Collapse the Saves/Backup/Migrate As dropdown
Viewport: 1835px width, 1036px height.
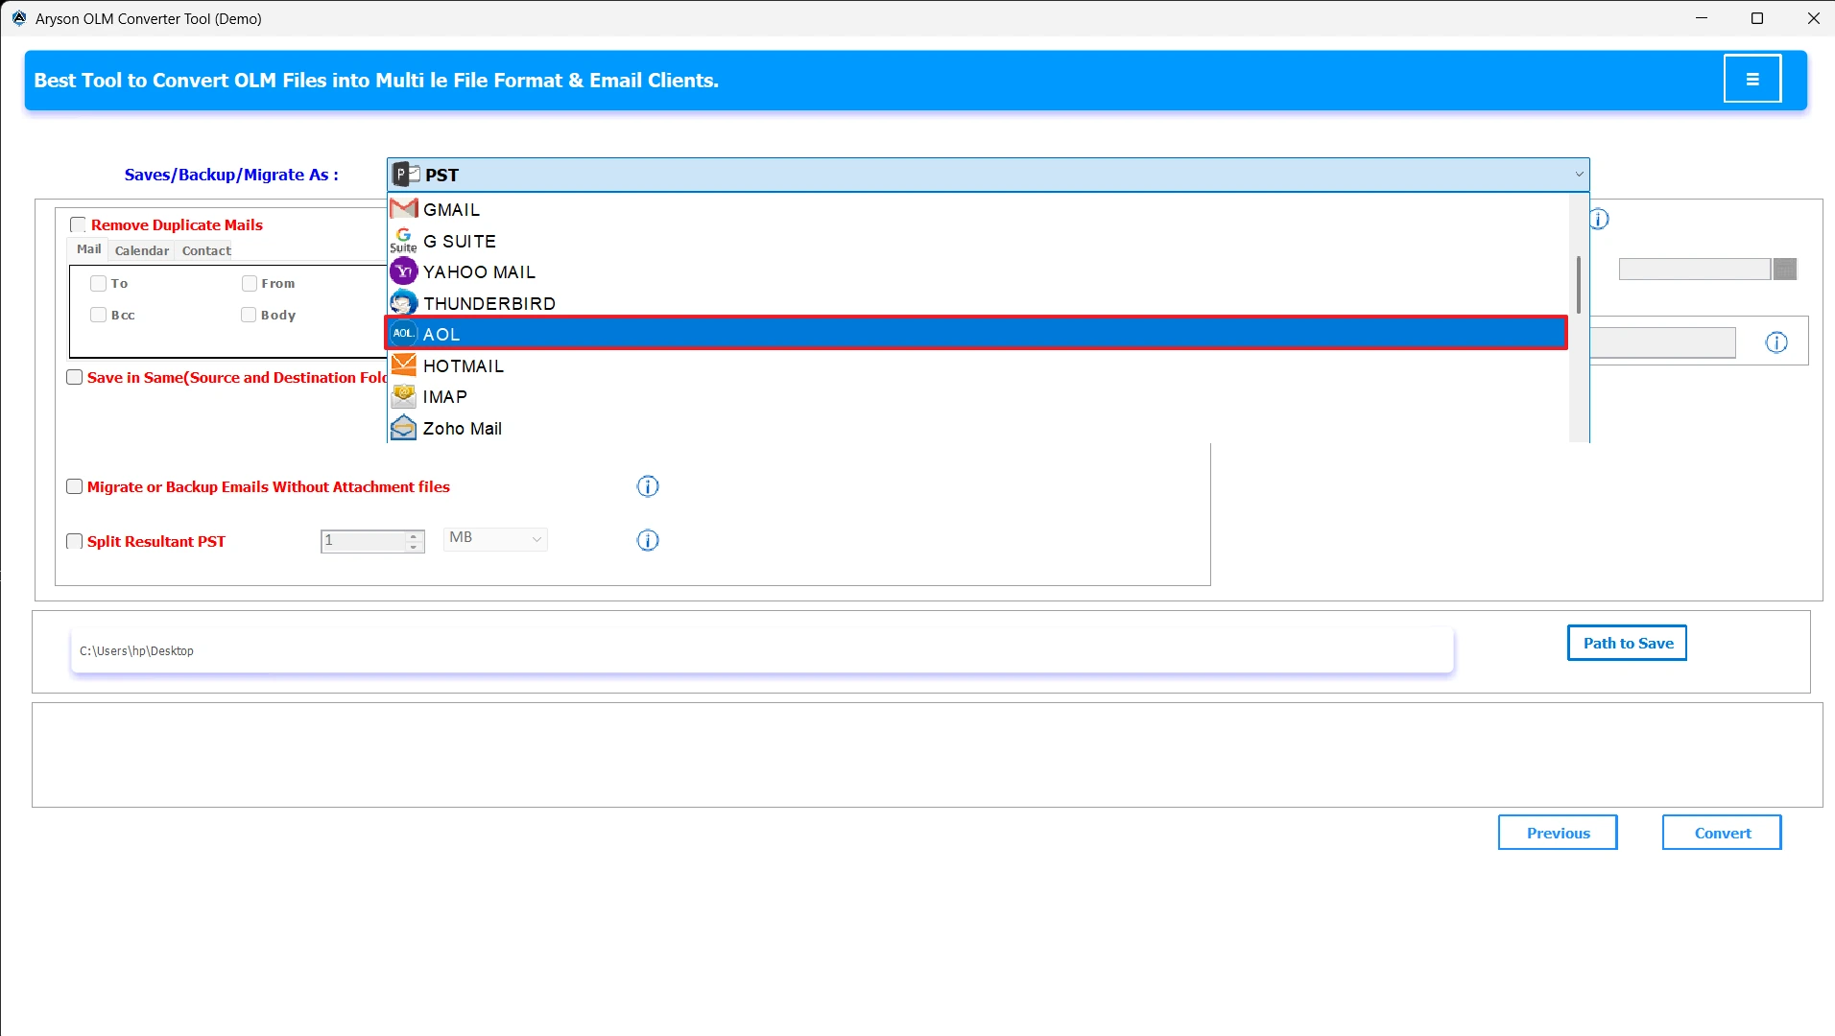coord(1579,174)
